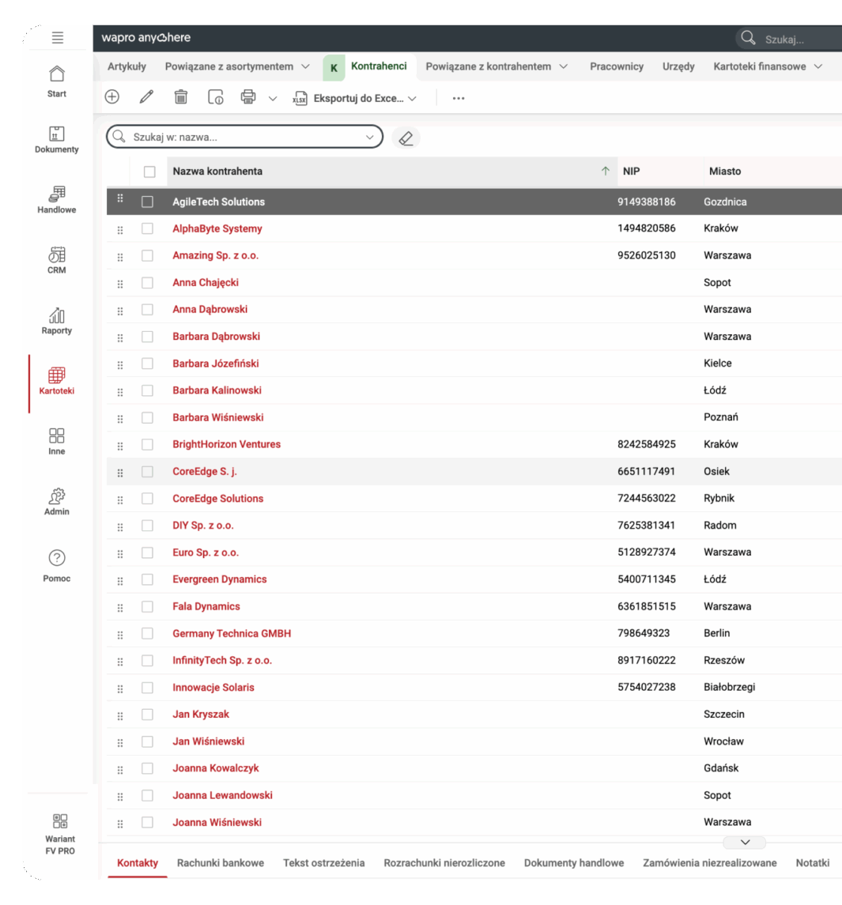Switch to the Kontrahenci tab
The image size is (842, 905).
coord(378,67)
